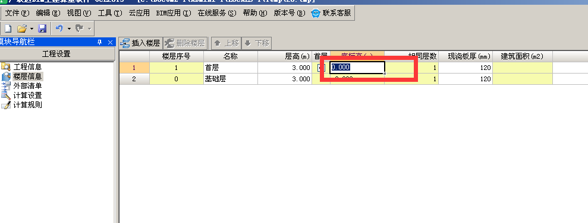Open the 版本号(B) menu
Screen dimensions: 588x223
click(x=290, y=13)
